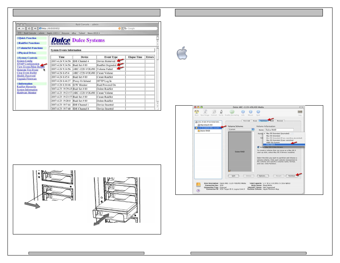Switch to the RAID tab
This screenshot has width=340, height=263.
[272, 121]
